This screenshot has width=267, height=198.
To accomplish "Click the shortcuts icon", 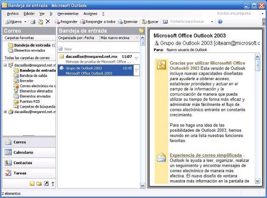I will pos(46,183).
